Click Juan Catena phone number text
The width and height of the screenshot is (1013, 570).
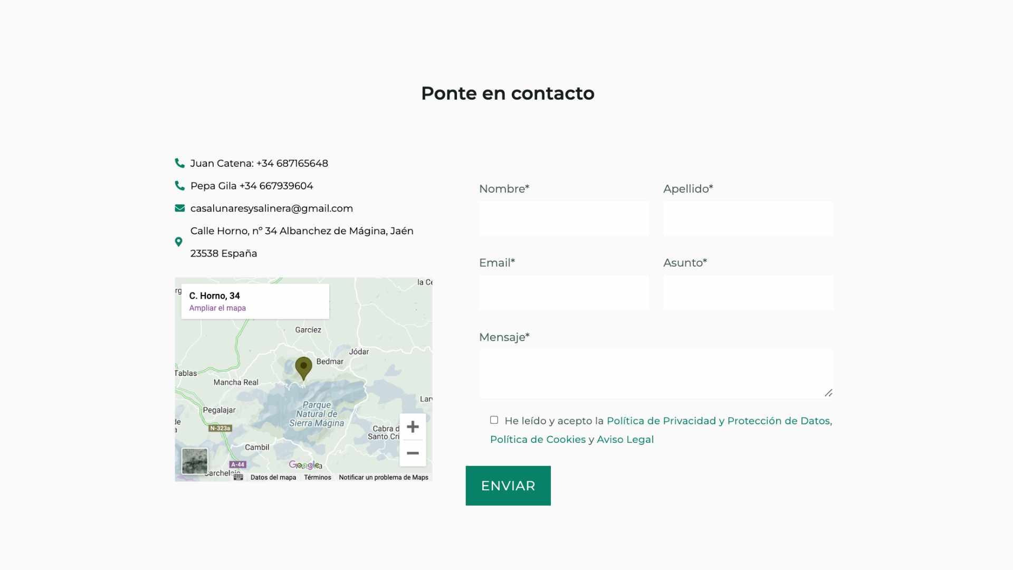tap(259, 164)
